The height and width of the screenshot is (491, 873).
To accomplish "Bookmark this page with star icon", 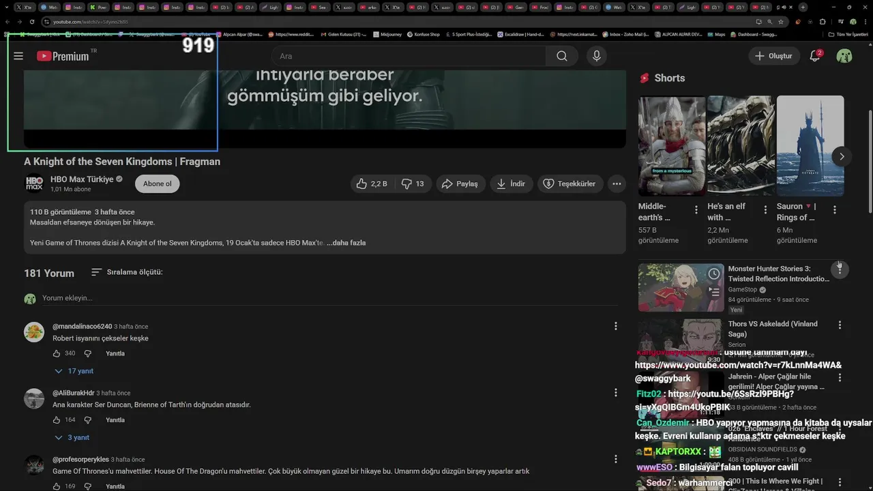I will point(781,22).
